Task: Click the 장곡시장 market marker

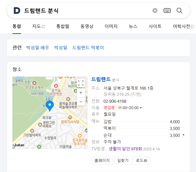Action: pos(80,136)
